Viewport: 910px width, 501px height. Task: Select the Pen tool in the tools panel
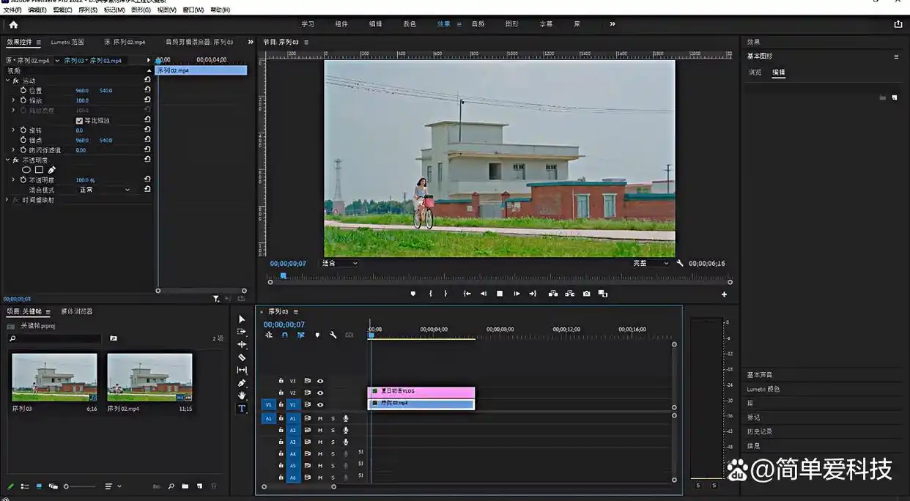pos(242,383)
